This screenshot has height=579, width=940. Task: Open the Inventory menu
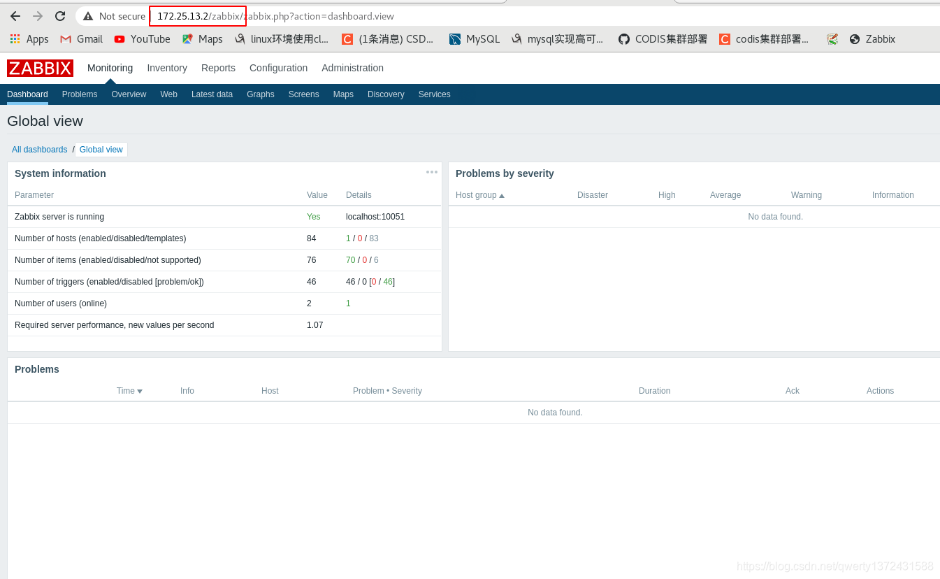(x=167, y=68)
